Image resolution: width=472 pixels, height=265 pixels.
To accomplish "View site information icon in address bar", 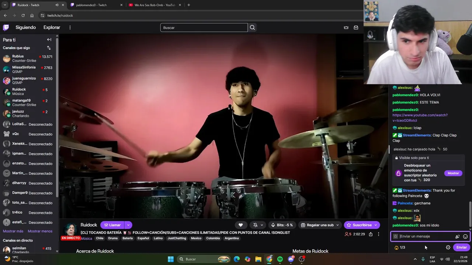I will [42, 15].
